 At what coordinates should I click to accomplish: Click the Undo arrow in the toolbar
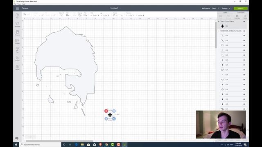point(25,15)
